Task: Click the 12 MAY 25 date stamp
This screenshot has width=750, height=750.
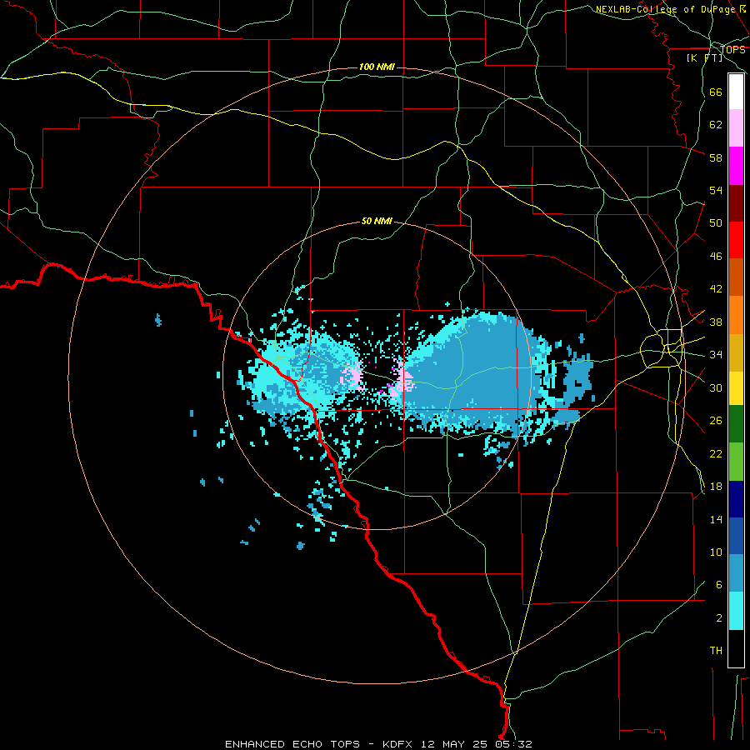Action: click(454, 744)
